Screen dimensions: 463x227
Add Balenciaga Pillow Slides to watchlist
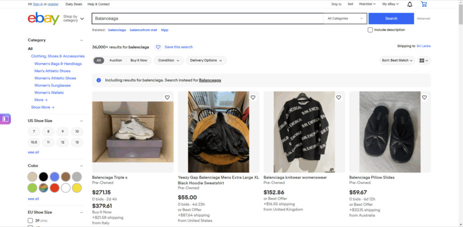(424, 97)
